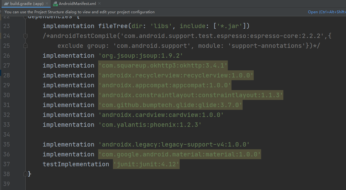
Task: Click the fileTree call on line 23
Action: 174,26
